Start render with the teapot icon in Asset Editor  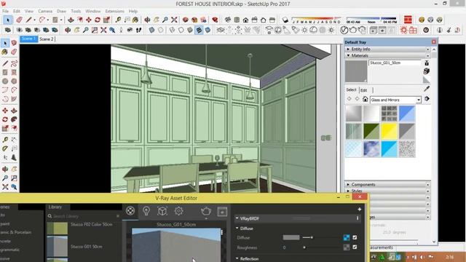pos(206,211)
